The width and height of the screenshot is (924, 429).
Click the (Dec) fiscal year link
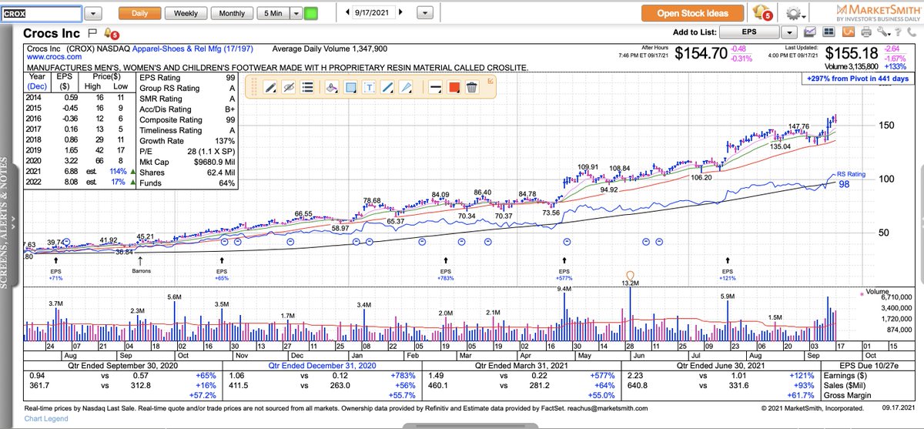click(37, 87)
